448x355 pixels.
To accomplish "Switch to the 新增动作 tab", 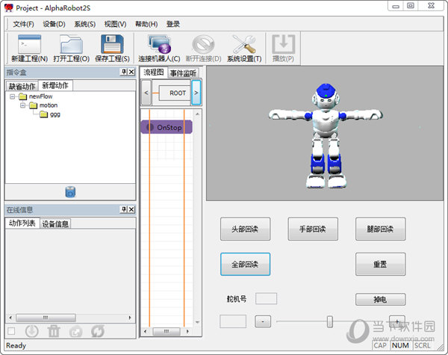I will 55,85.
